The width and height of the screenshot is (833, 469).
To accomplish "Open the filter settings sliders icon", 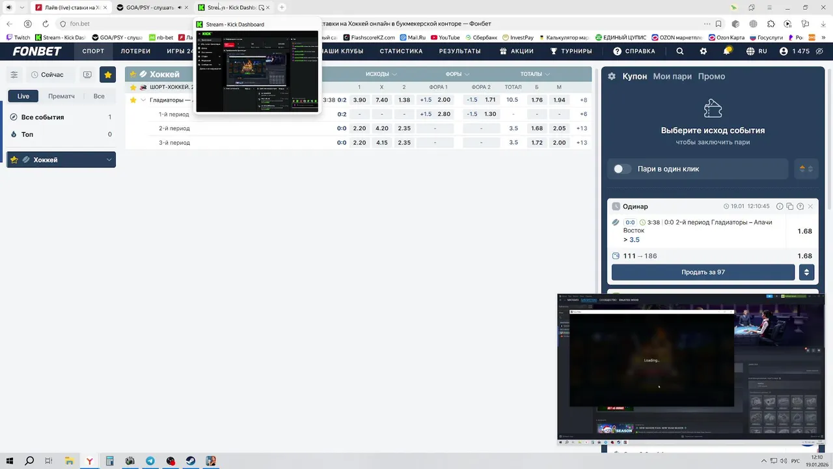I will tap(14, 75).
